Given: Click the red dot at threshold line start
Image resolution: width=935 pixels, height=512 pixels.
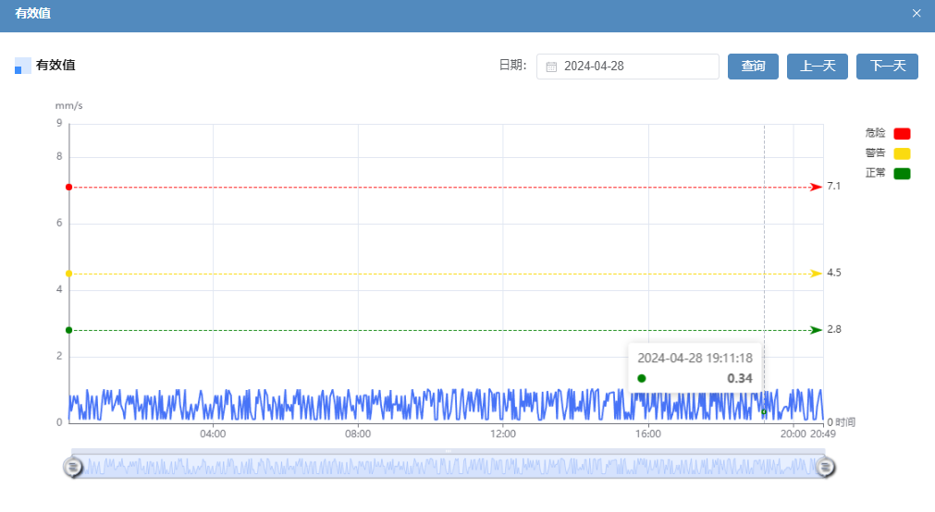Looking at the screenshot, I should coord(69,187).
